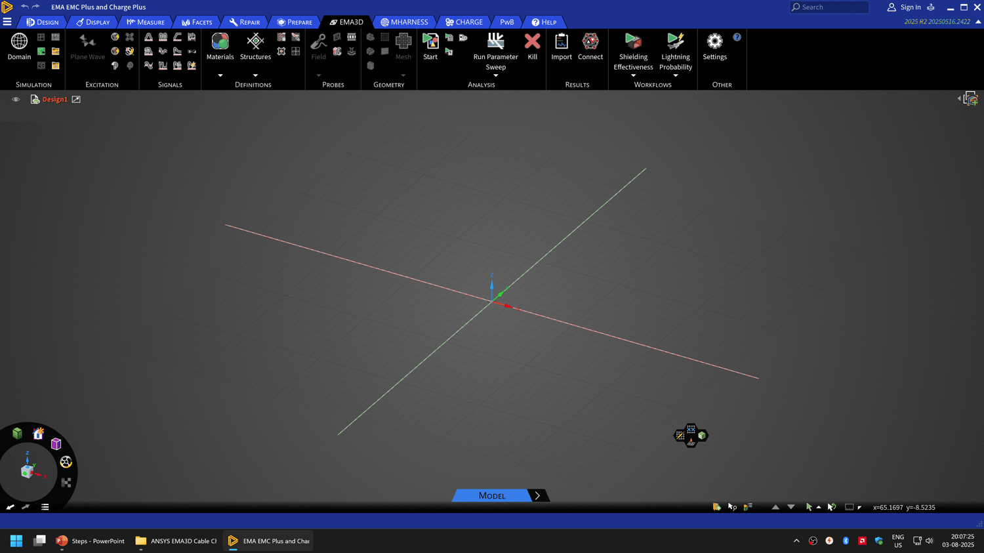Expand the Materials dropdown arrow

coord(220,75)
